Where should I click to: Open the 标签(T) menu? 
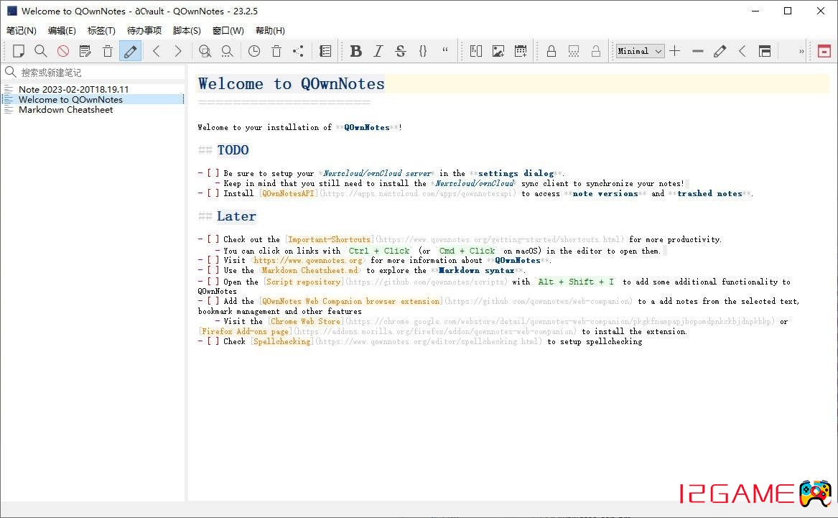(101, 30)
